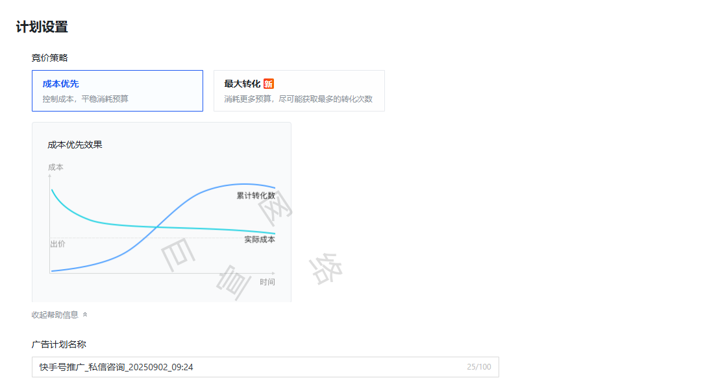
Task: Select the 最大转化 bidding strategy card
Action: [299, 90]
